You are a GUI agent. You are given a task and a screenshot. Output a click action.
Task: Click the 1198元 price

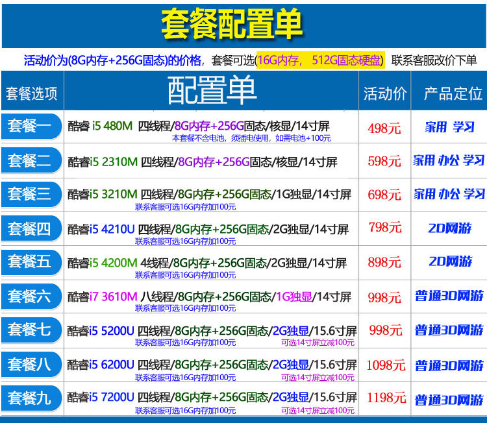tap(387, 398)
